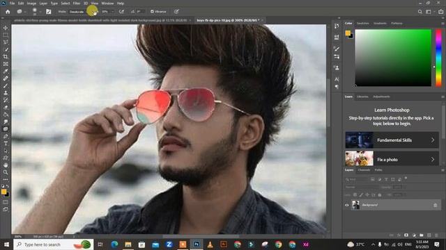Create a new layer with the plus-square icon

point(429,235)
